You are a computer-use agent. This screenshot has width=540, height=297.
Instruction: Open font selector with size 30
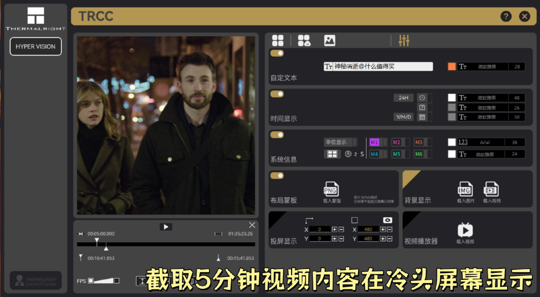tap(491, 117)
